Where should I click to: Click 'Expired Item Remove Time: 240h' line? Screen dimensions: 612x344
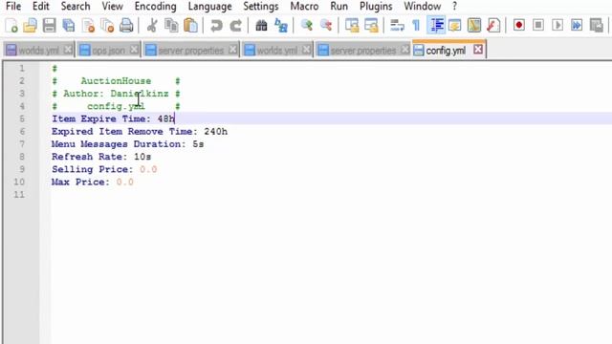coord(140,132)
